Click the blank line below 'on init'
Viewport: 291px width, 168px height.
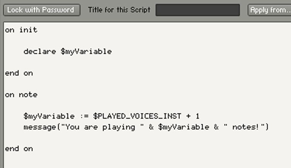click(147, 41)
